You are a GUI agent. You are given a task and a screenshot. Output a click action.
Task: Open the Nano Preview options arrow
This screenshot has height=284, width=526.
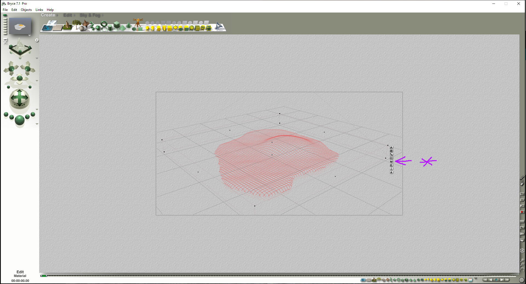tap(29, 36)
